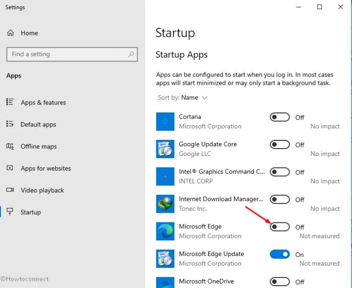Click the Cortana app icon
Screen dimensions: 352x288
click(x=165, y=122)
